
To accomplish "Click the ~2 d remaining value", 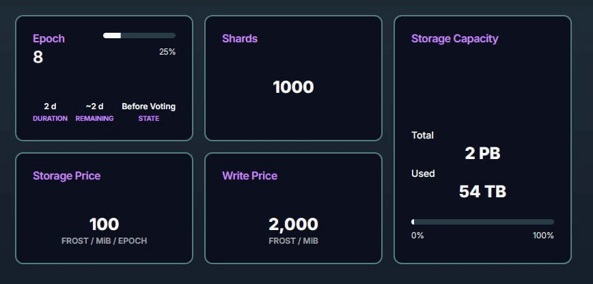I will tap(94, 106).
